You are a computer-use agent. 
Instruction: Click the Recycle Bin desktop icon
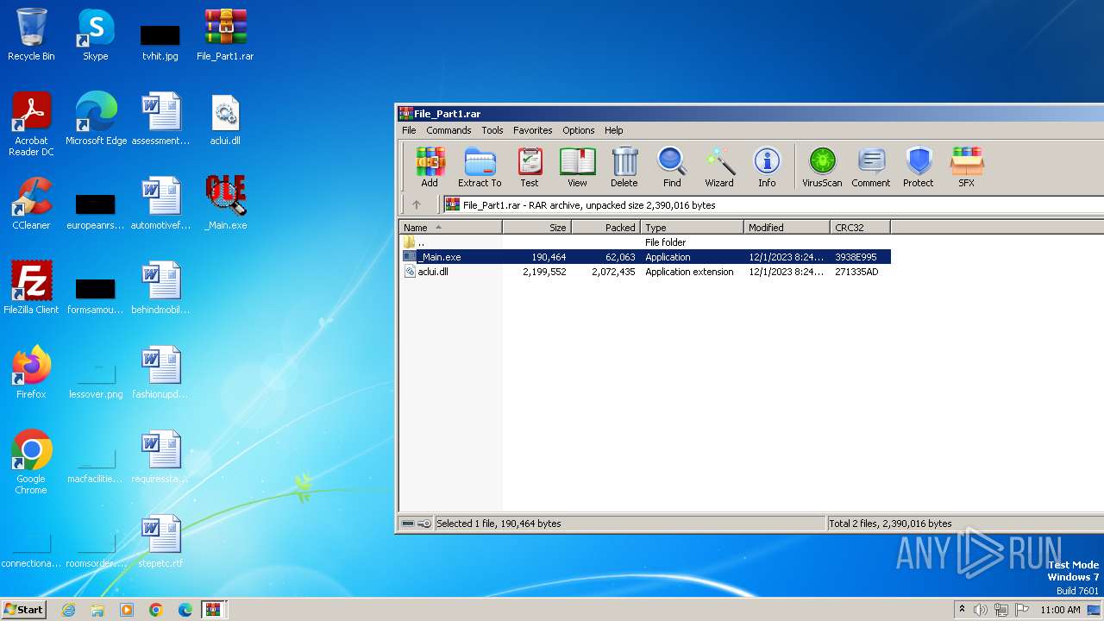31,34
